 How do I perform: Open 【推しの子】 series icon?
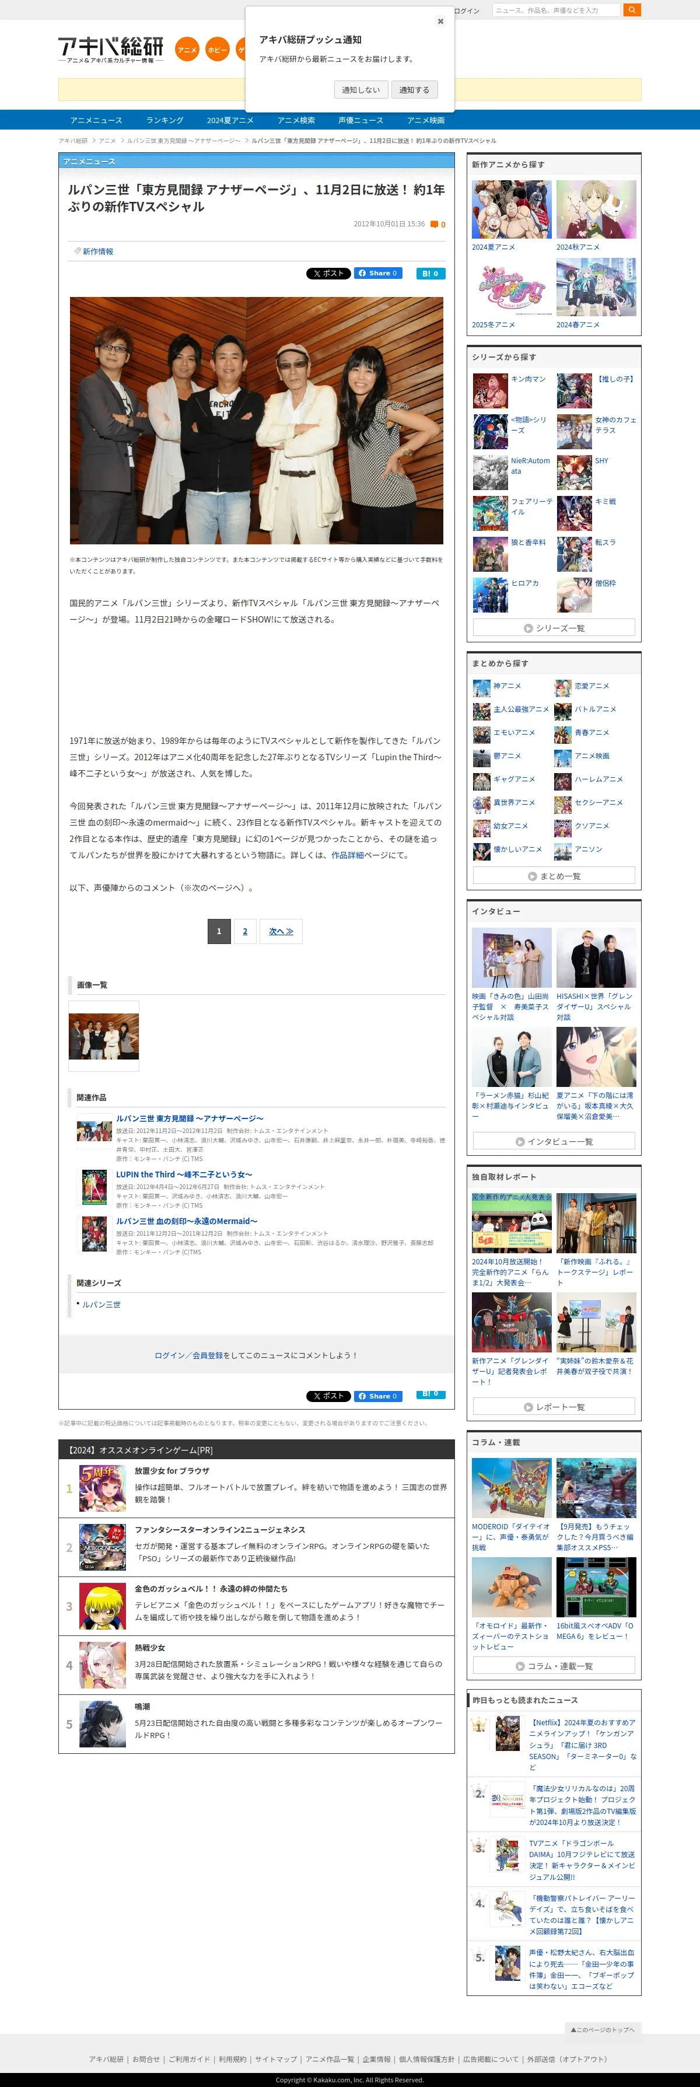click(x=575, y=390)
